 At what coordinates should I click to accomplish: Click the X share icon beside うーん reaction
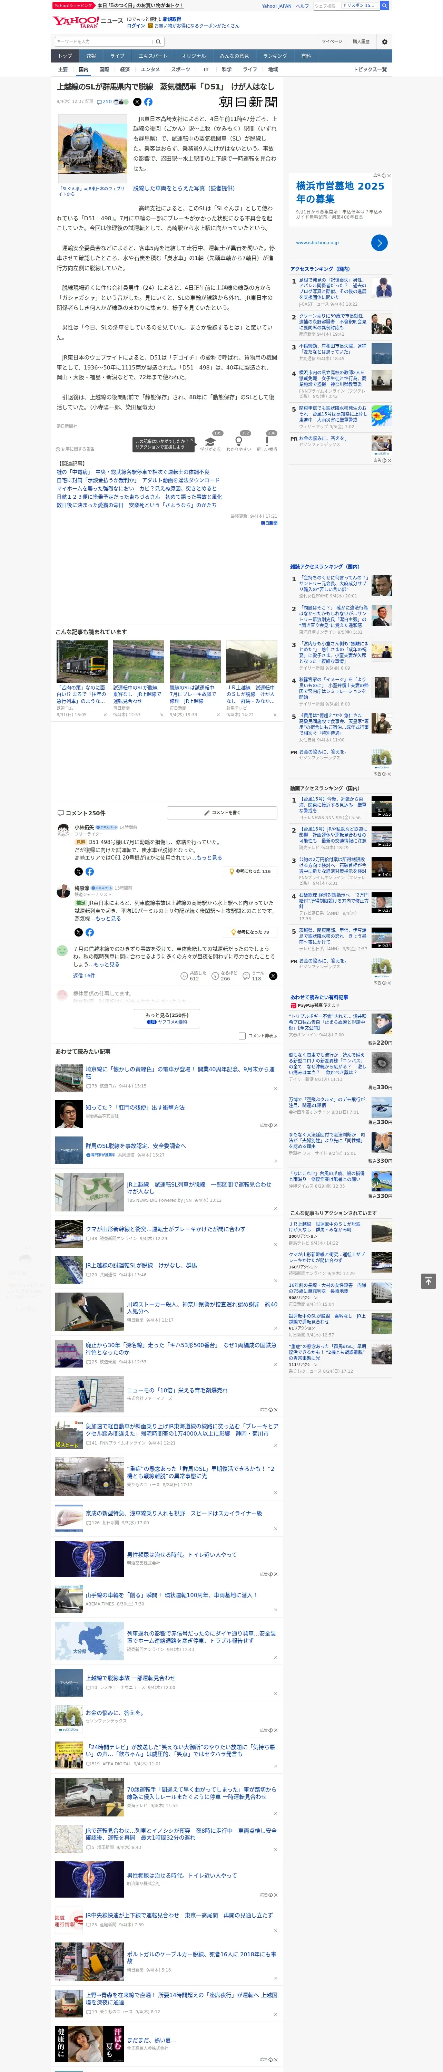pyautogui.click(x=273, y=976)
